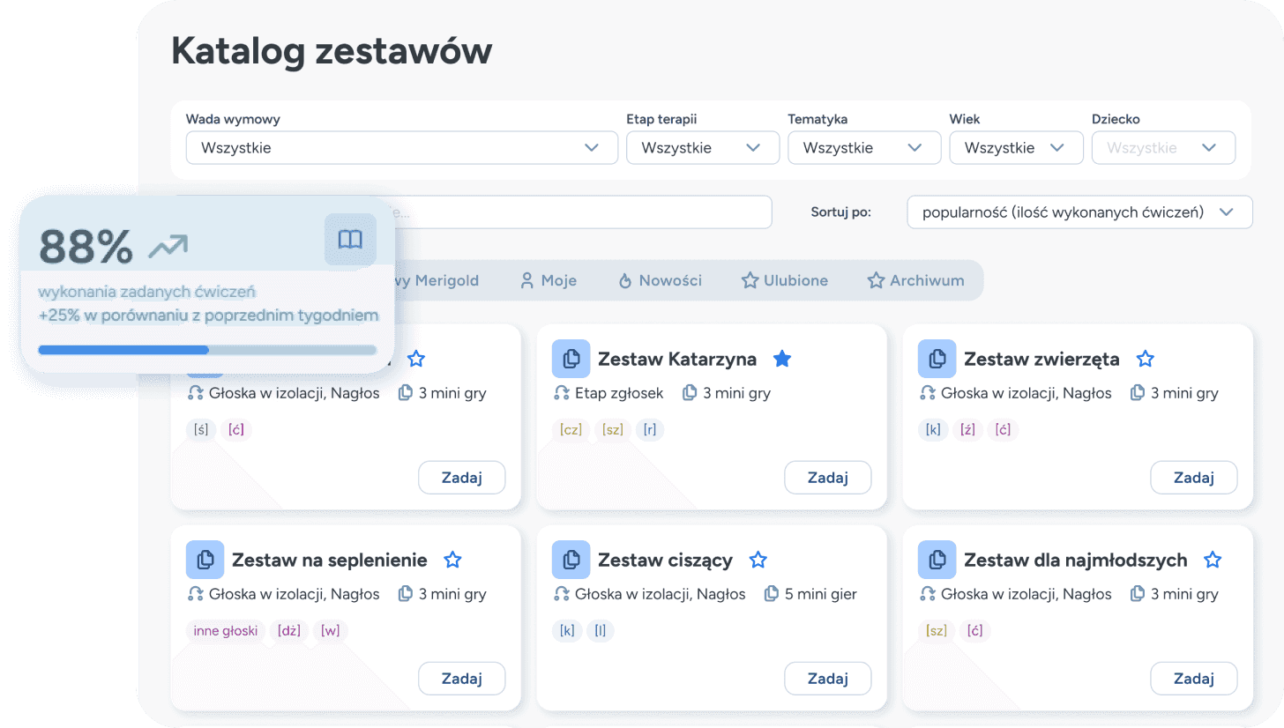
Task: Click the Zestaw Katarzyna title
Action: pos(677,359)
